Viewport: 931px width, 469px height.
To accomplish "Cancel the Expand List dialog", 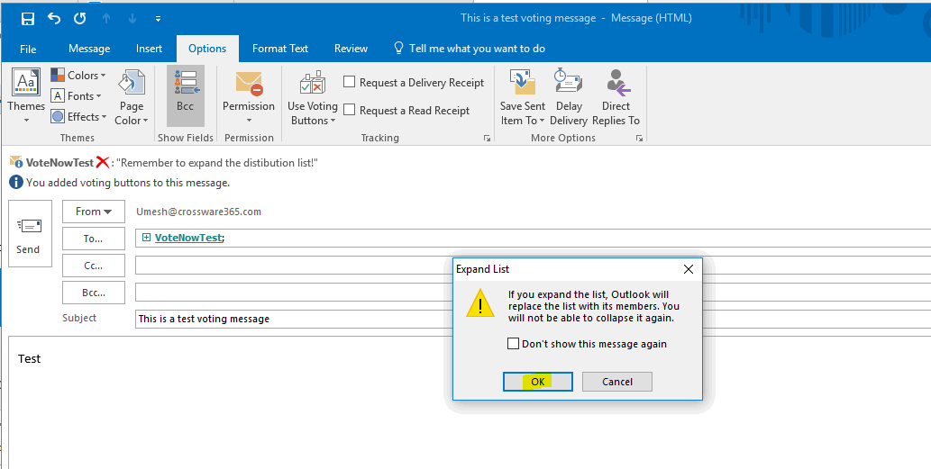I will [616, 382].
